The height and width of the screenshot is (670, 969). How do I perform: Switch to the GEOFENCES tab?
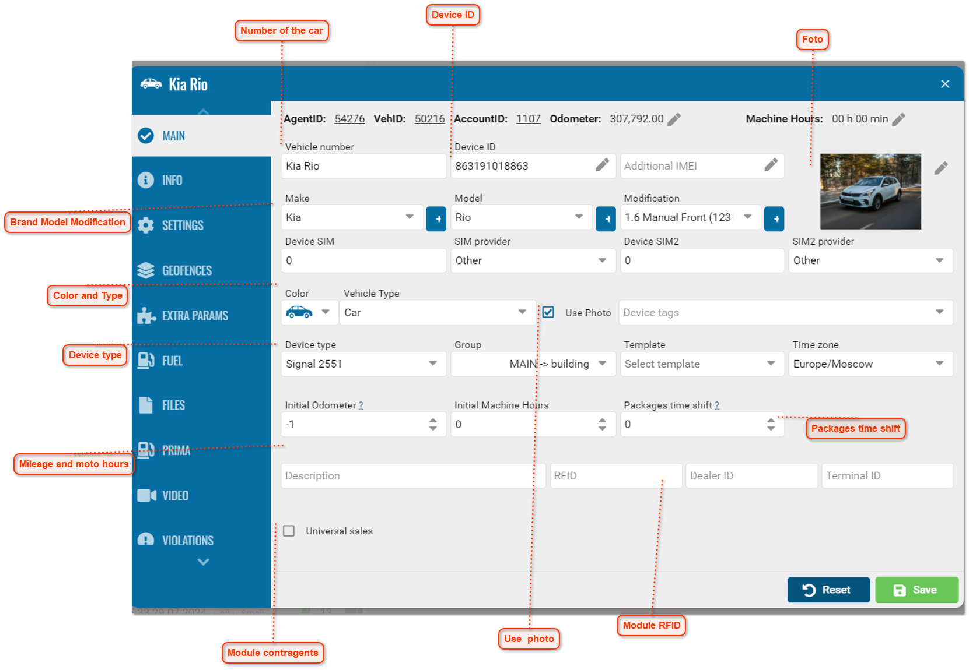pos(201,270)
